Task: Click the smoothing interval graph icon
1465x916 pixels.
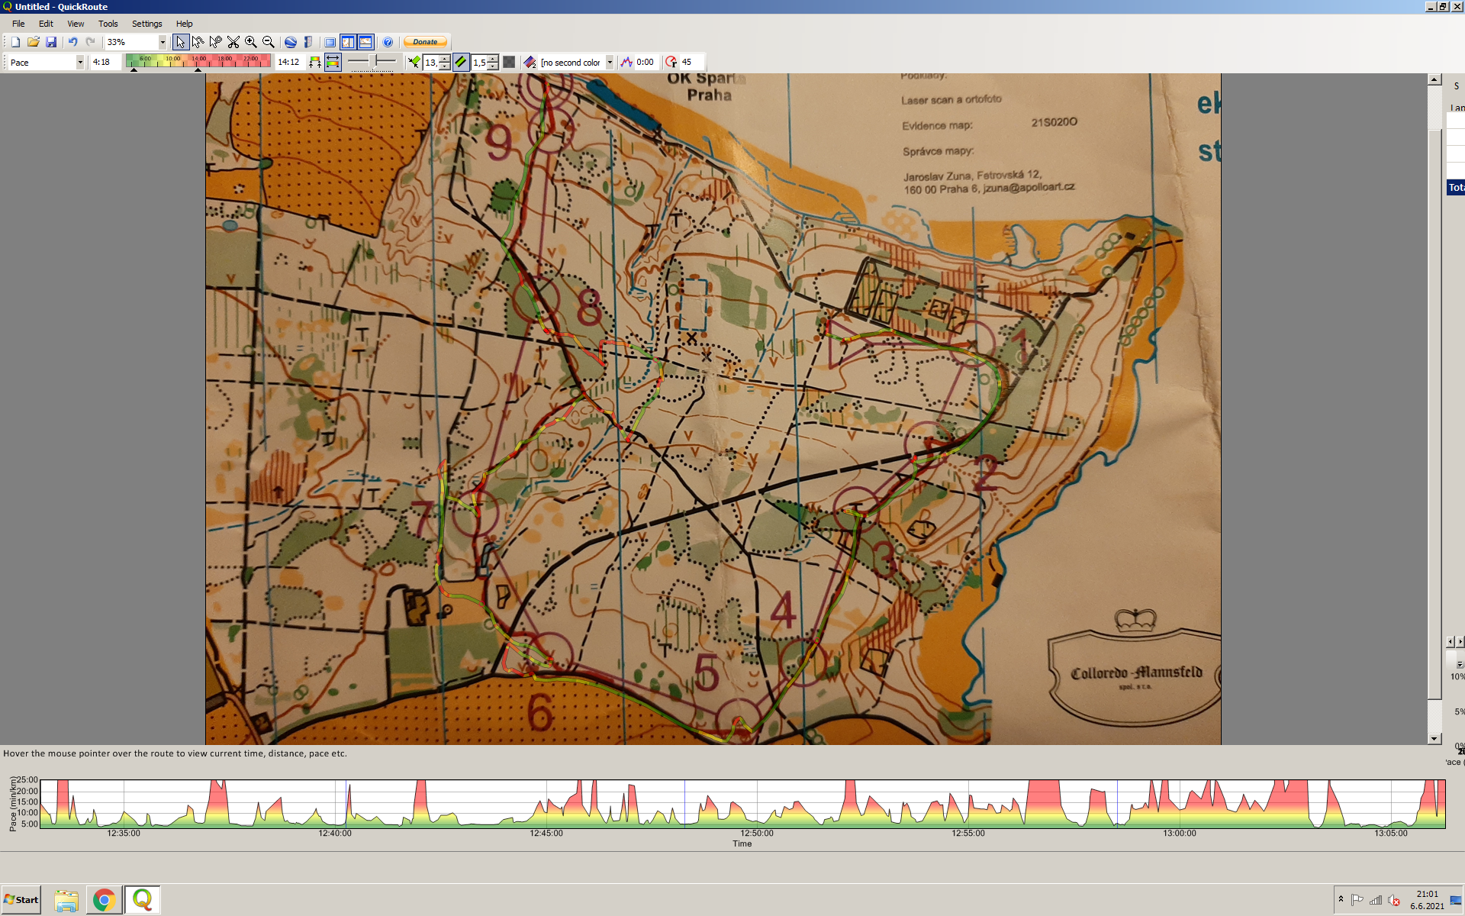Action: click(626, 63)
